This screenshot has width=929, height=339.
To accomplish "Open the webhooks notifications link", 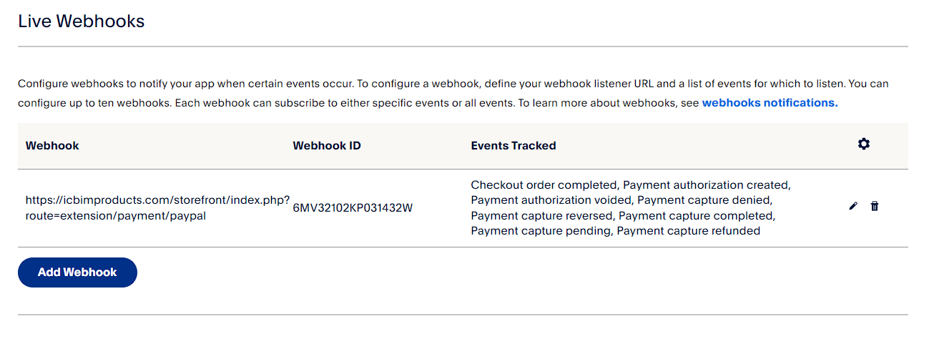I will click(x=770, y=102).
